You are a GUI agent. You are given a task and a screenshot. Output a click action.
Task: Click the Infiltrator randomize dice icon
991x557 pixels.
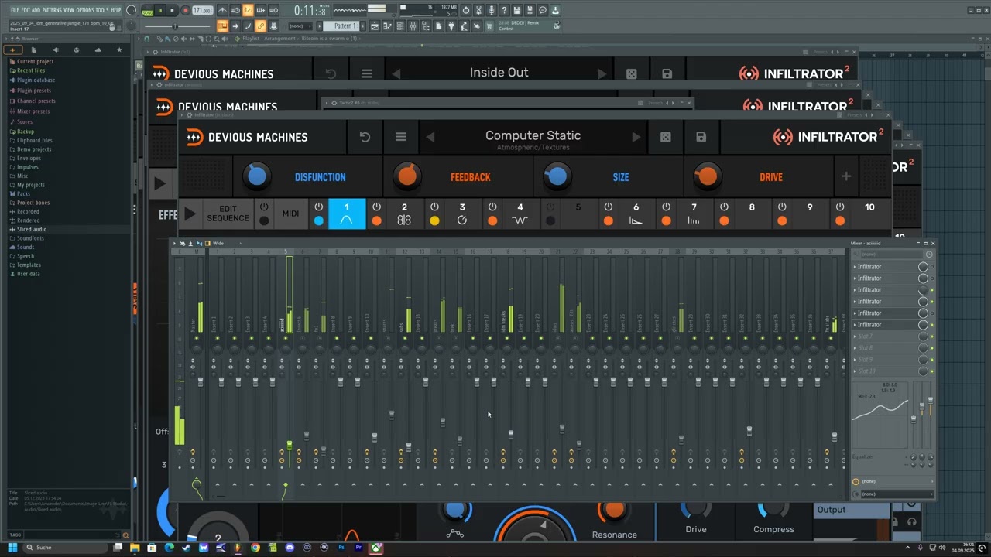[665, 137]
